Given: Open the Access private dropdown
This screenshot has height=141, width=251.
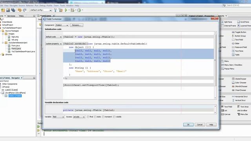Looking at the screenshot, I should click(x=79, y=117).
